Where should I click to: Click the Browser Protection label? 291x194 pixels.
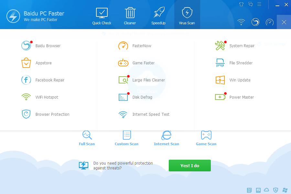(52, 114)
